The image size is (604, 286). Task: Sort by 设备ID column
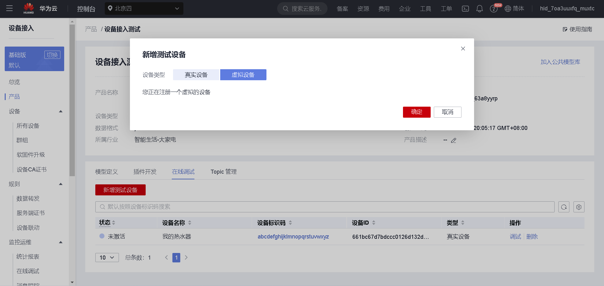(374, 223)
